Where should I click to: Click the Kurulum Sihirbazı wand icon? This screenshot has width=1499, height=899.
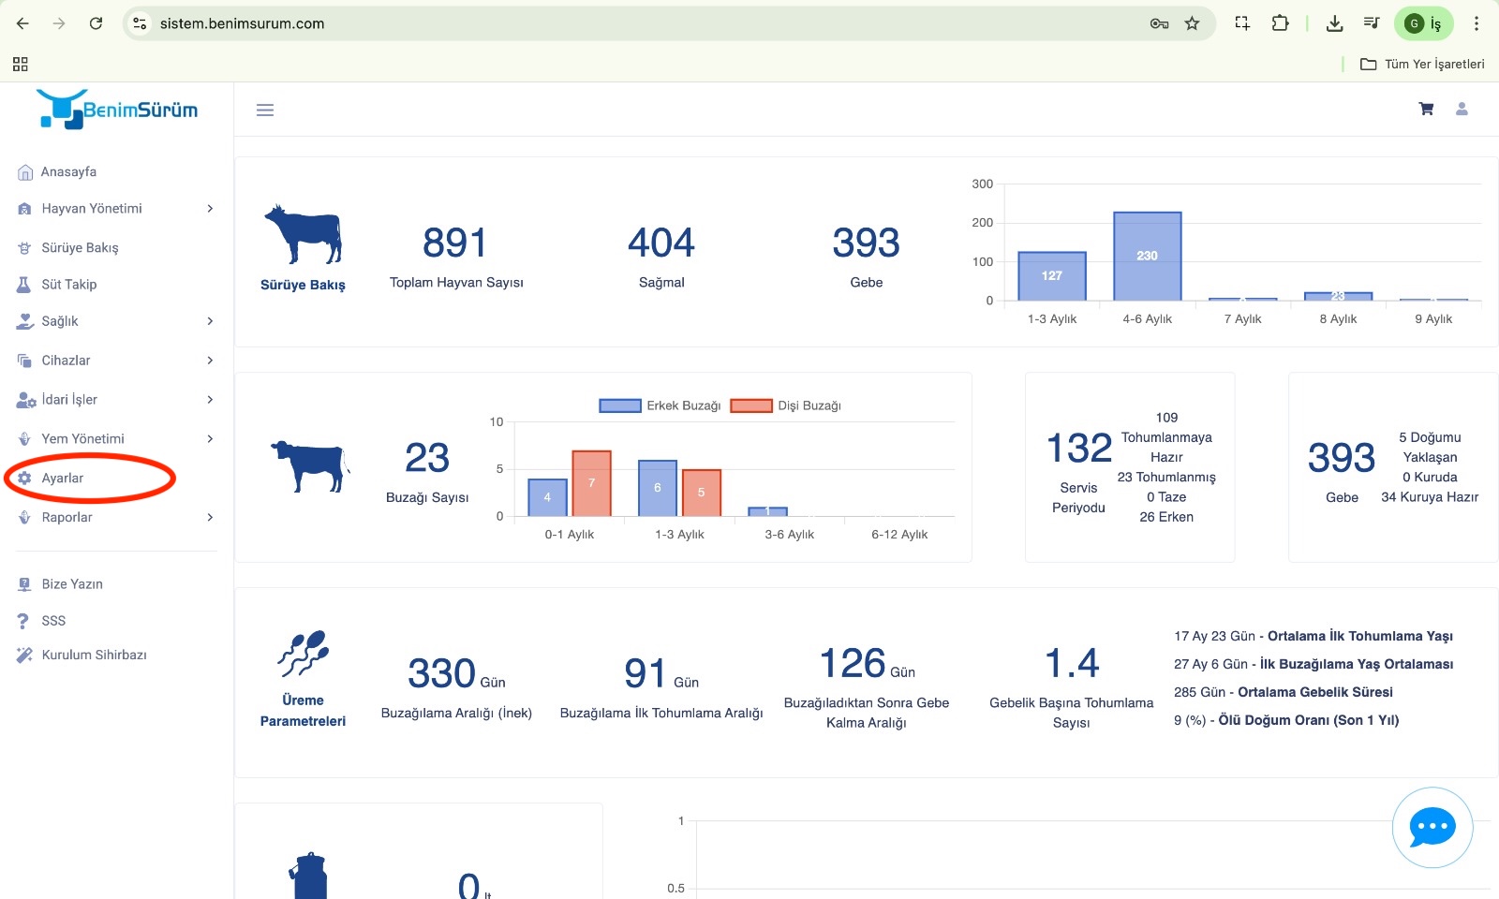pyautogui.click(x=24, y=656)
